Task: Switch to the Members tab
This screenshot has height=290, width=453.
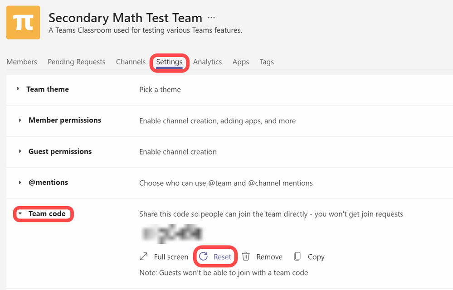Action: 22,62
